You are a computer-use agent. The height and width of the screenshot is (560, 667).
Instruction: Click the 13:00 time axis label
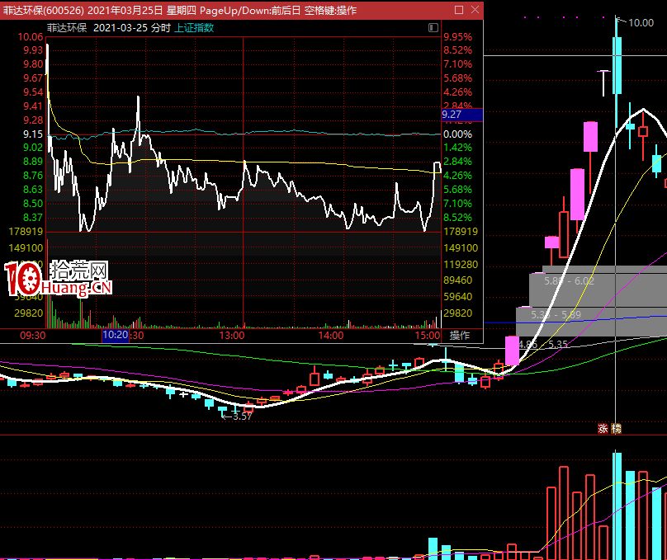click(232, 335)
